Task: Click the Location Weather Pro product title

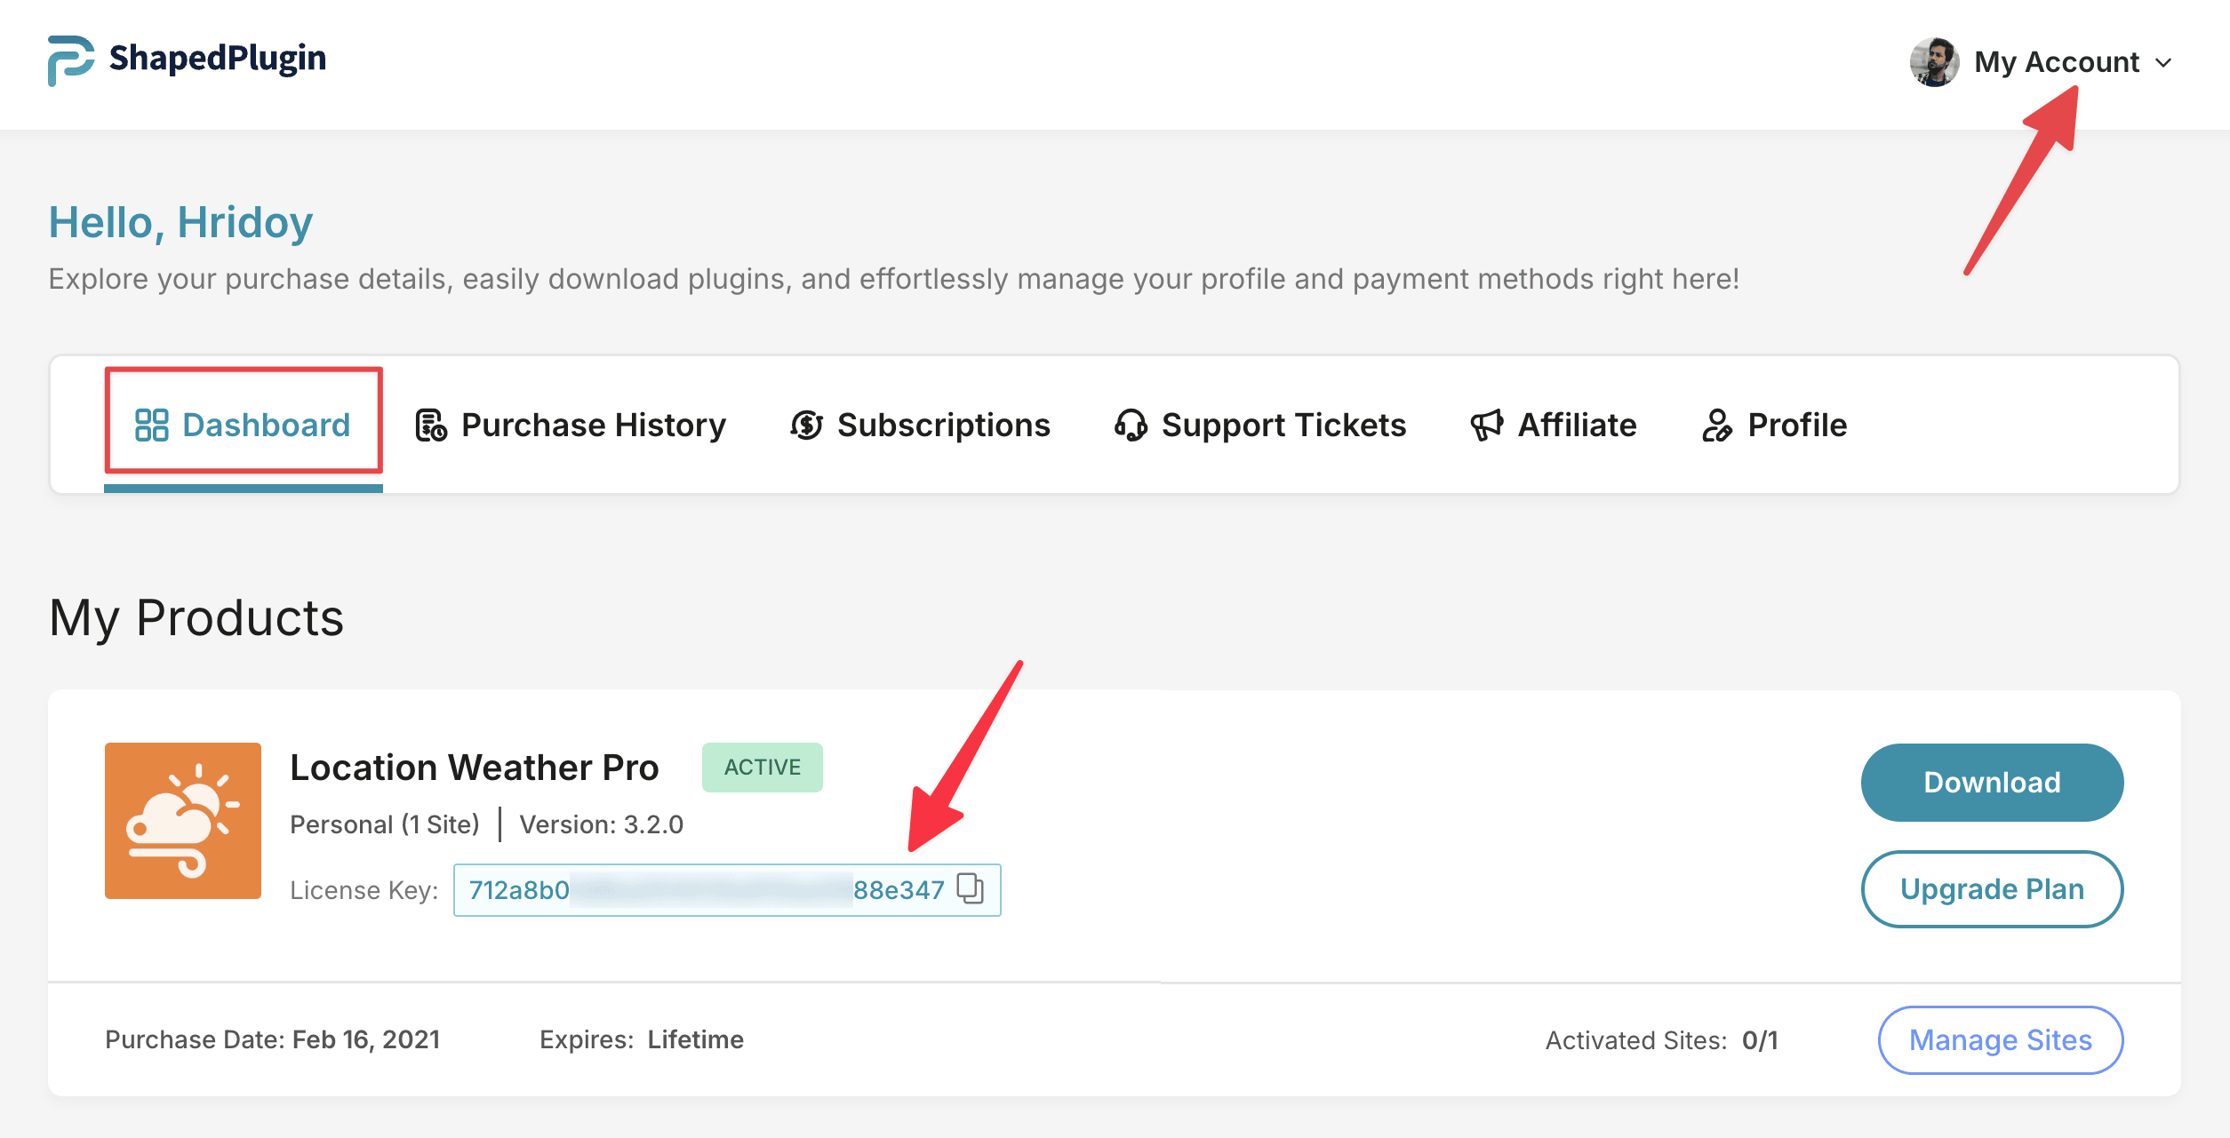Action: [x=475, y=768]
